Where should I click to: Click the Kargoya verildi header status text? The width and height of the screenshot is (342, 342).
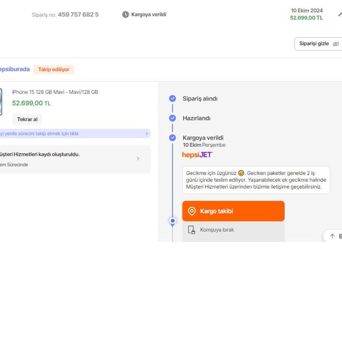(149, 14)
